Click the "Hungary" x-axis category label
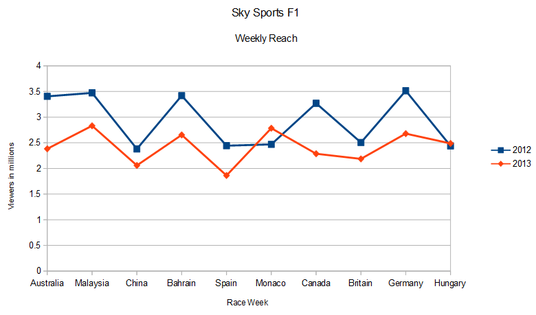 point(451,283)
